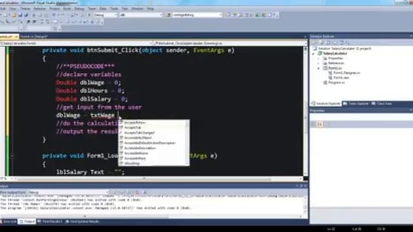Screen dimensions: 413x232
Task: Select the Output tab at the bottom
Action: pos(27,222)
